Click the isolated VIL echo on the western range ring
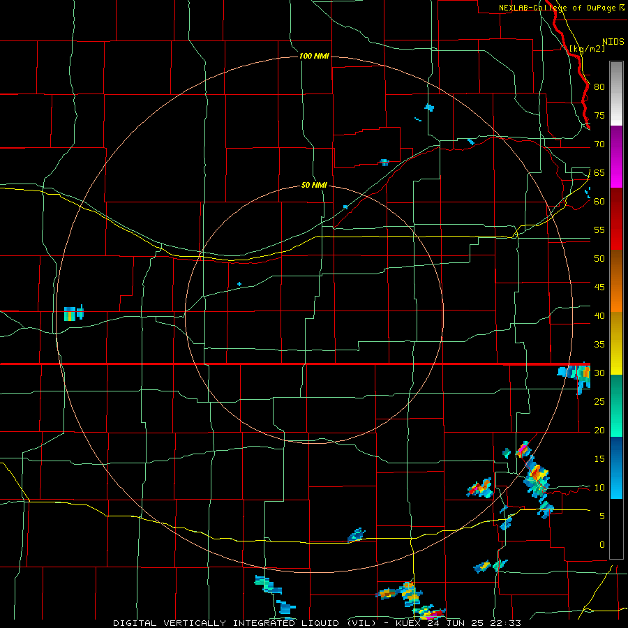The width and height of the screenshot is (628, 628). [74, 313]
